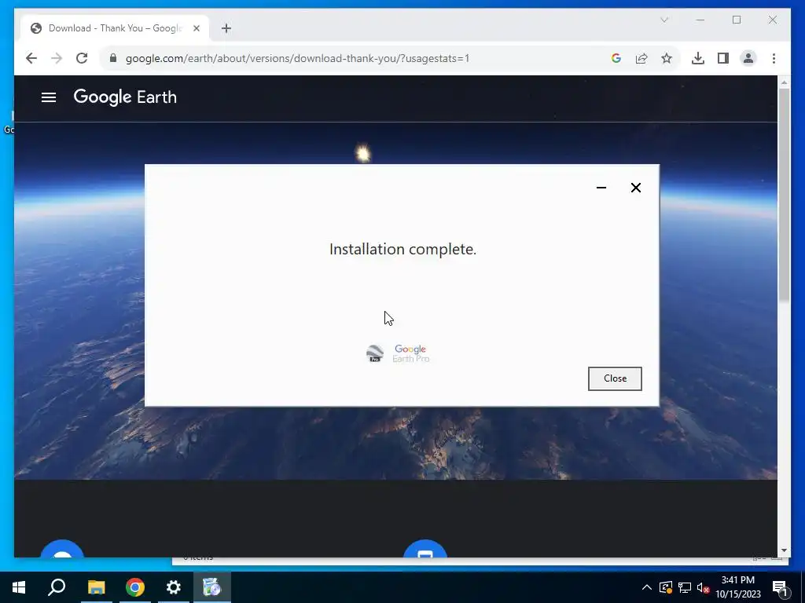This screenshot has height=603, width=805.
Task: Open the notification center icon
Action: [780, 587]
